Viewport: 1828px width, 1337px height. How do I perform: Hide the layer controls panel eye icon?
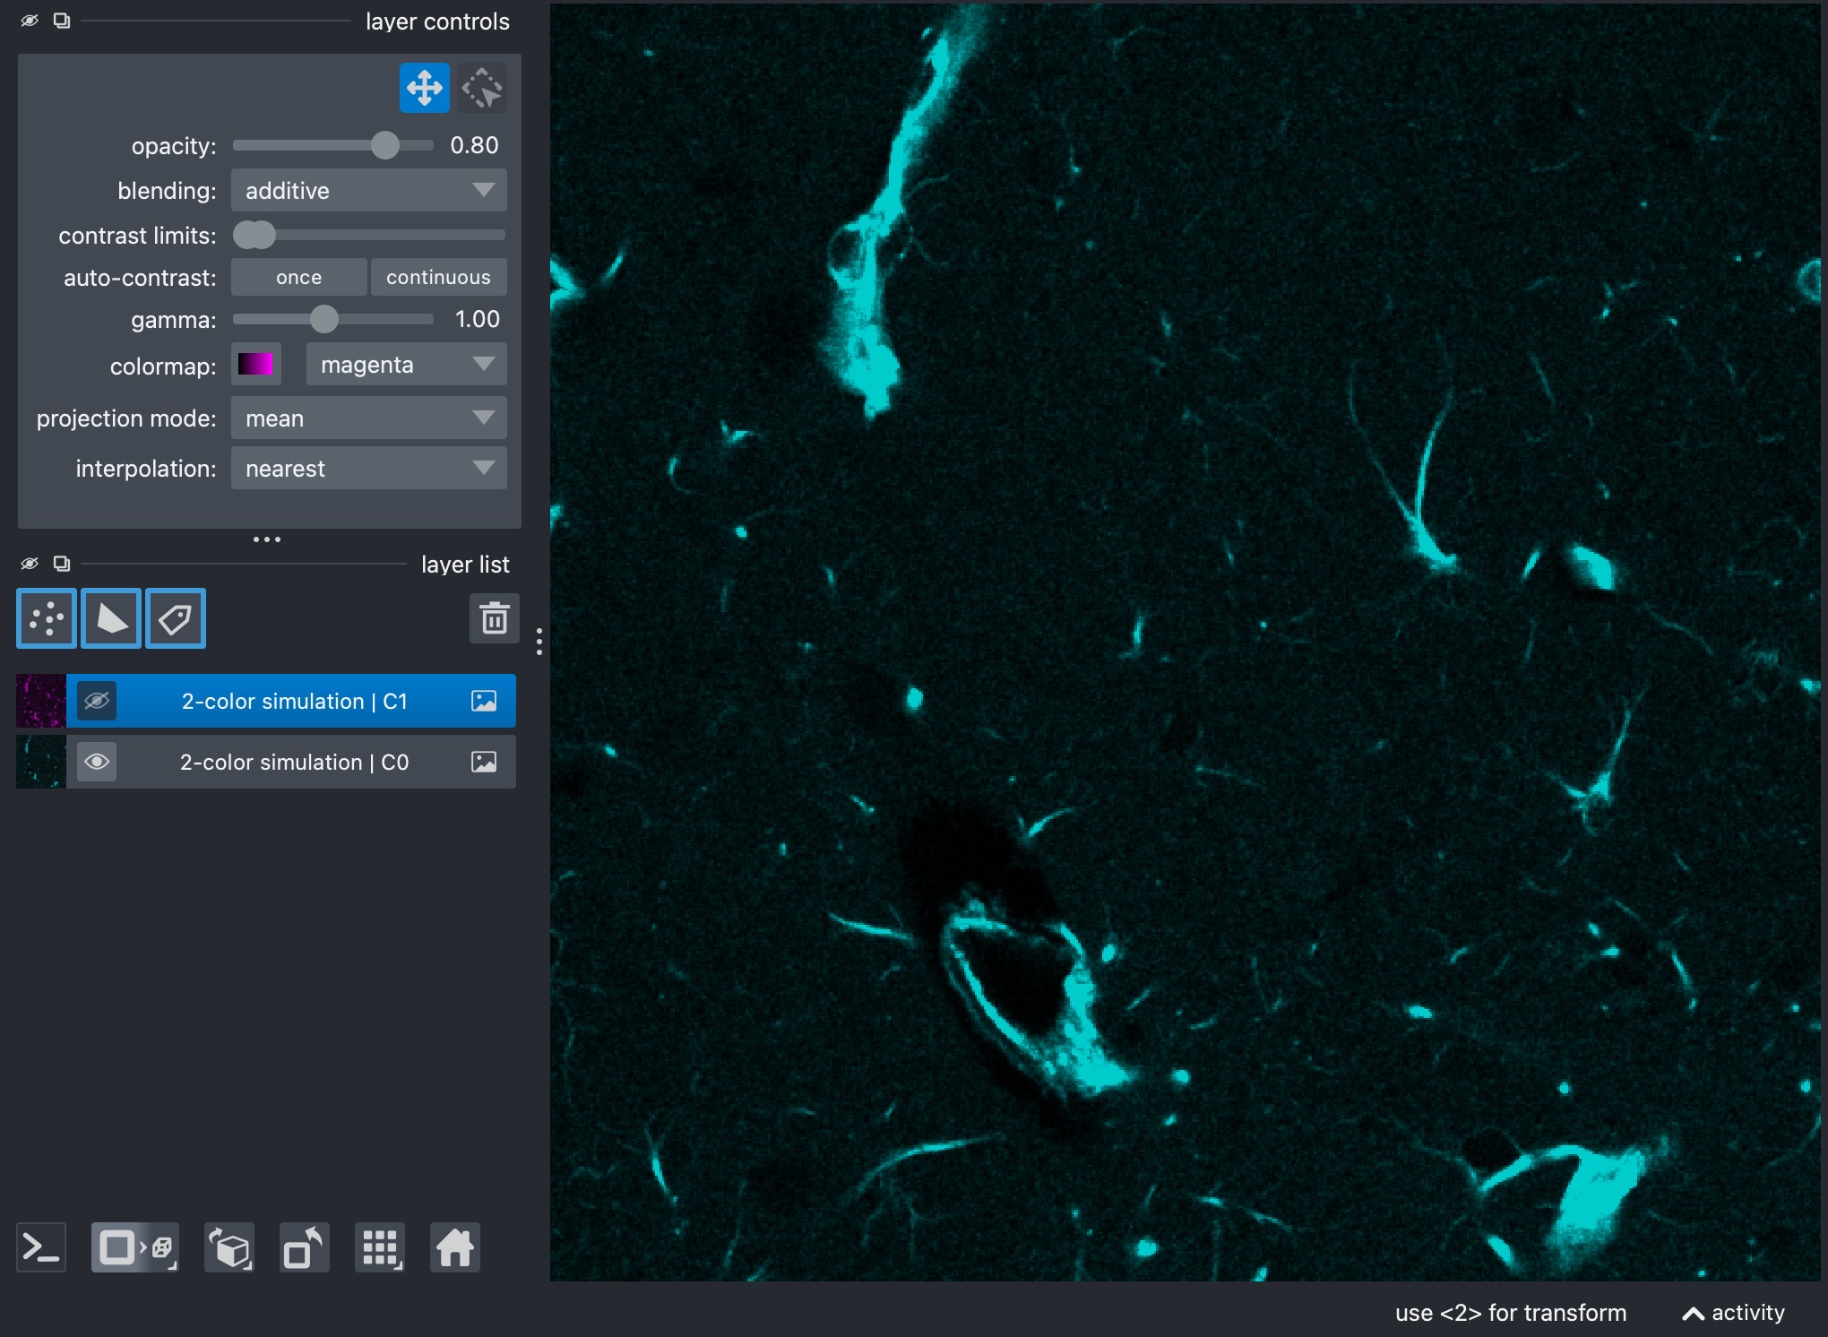(30, 21)
